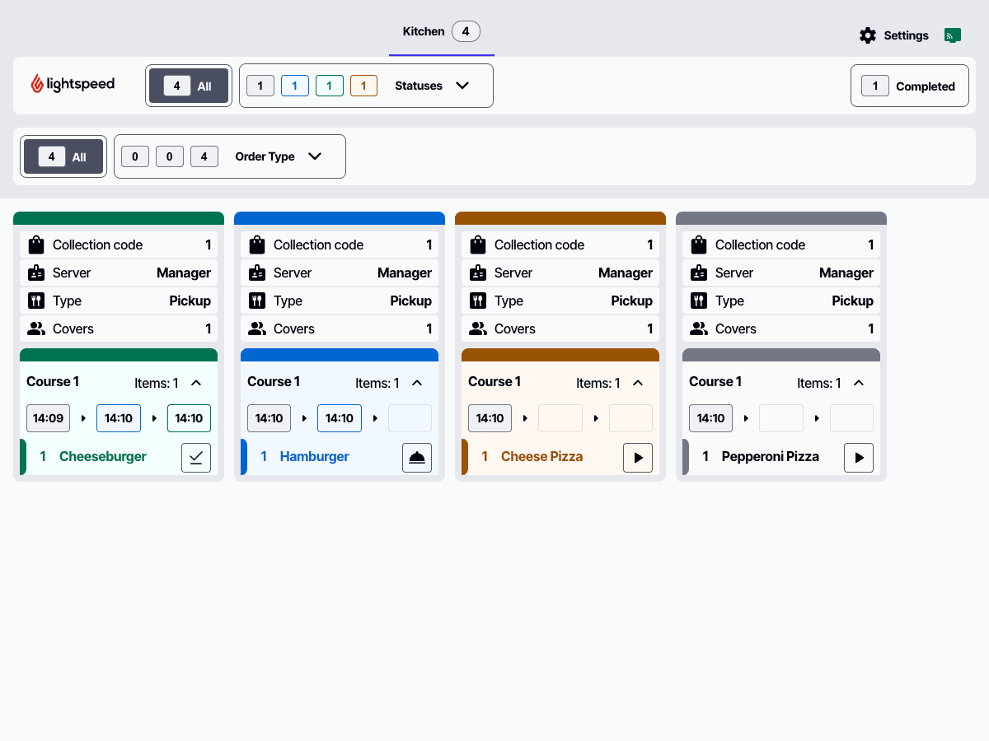Open the Completed orders view

[909, 86]
